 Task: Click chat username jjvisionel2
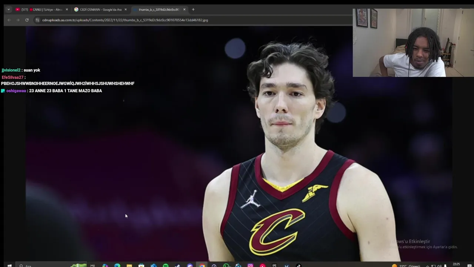coord(11,70)
